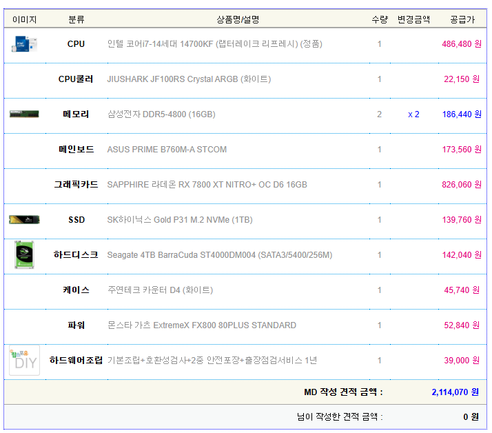This screenshot has width=492, height=433.
Task: Click the 공급가 column header
Action: coord(462,20)
